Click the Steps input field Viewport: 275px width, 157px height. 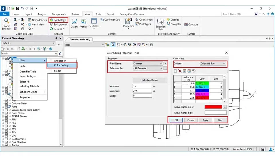142,96
